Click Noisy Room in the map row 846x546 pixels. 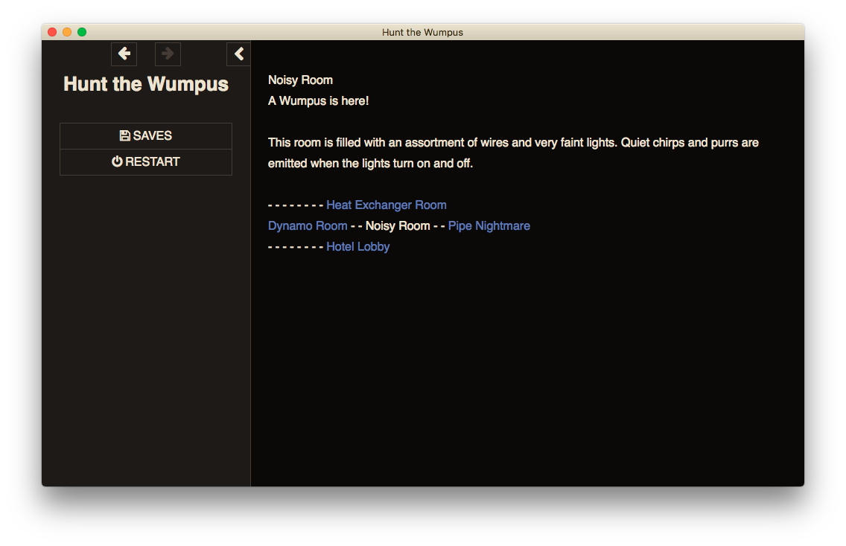[x=398, y=226]
